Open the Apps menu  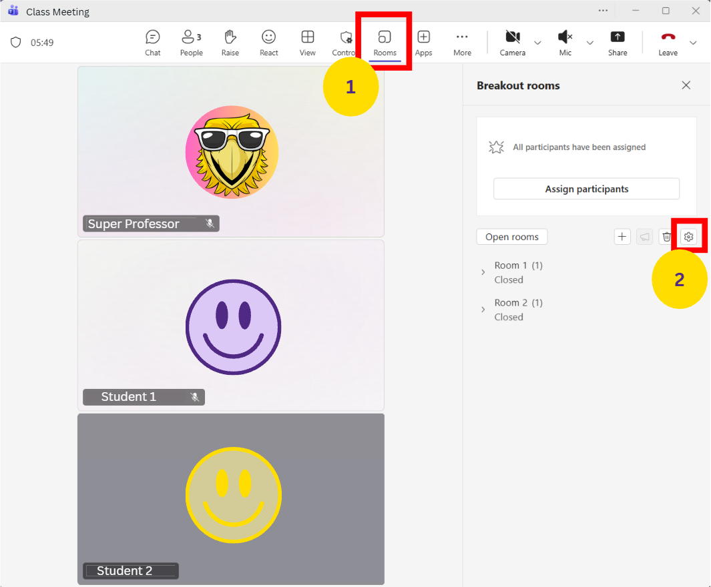(x=423, y=42)
